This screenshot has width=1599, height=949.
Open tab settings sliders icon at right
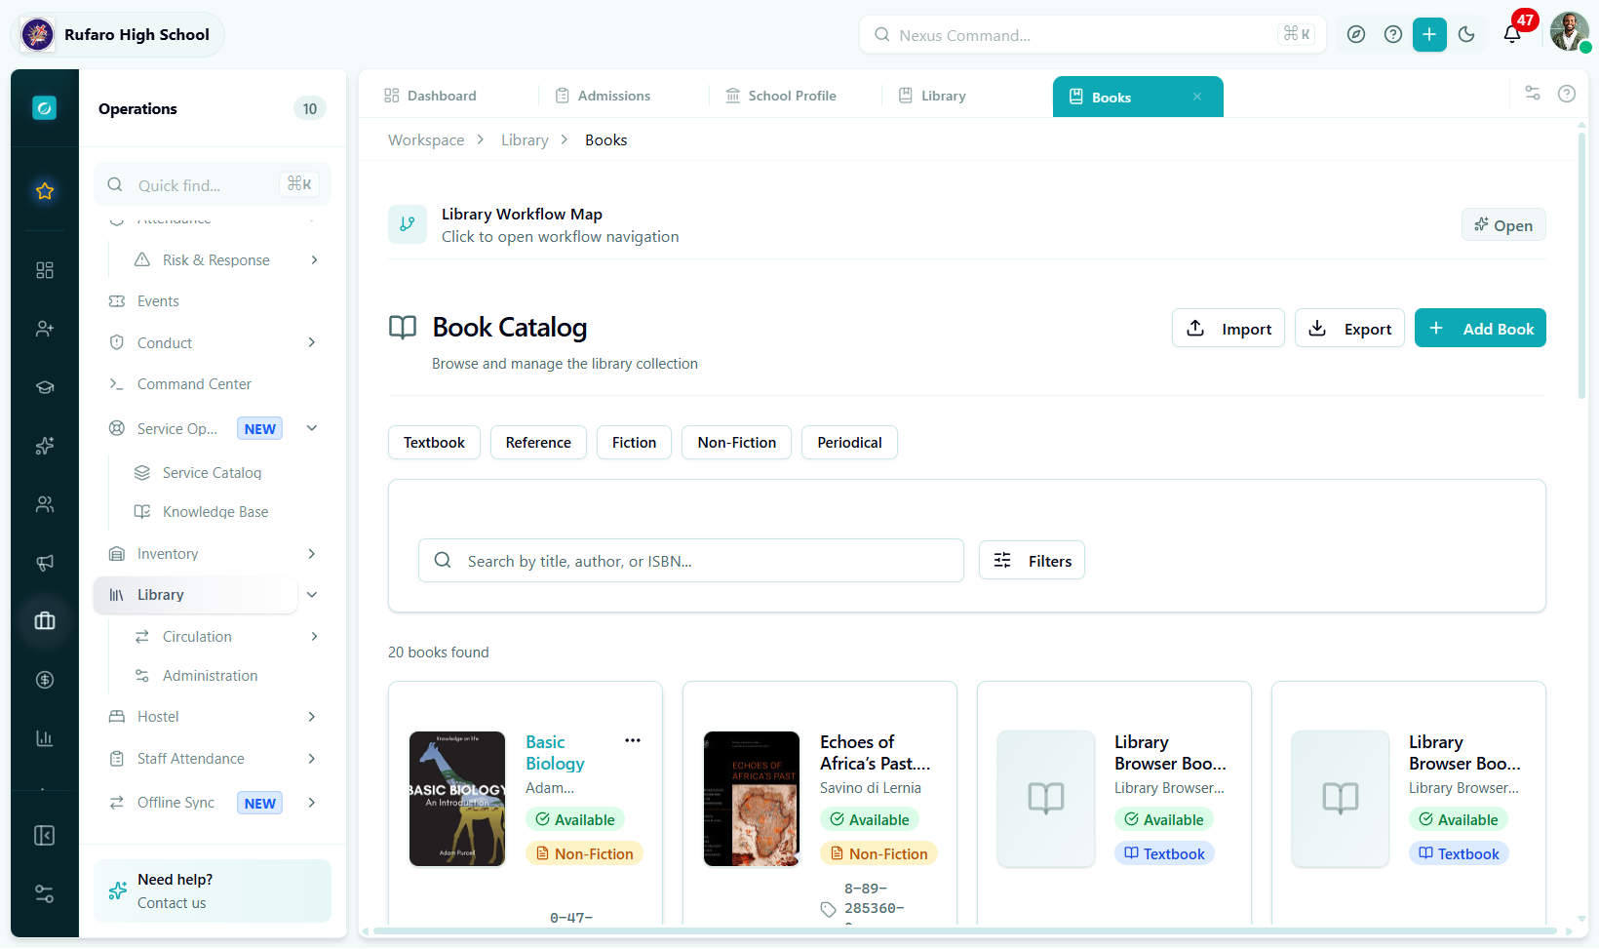tap(1533, 94)
